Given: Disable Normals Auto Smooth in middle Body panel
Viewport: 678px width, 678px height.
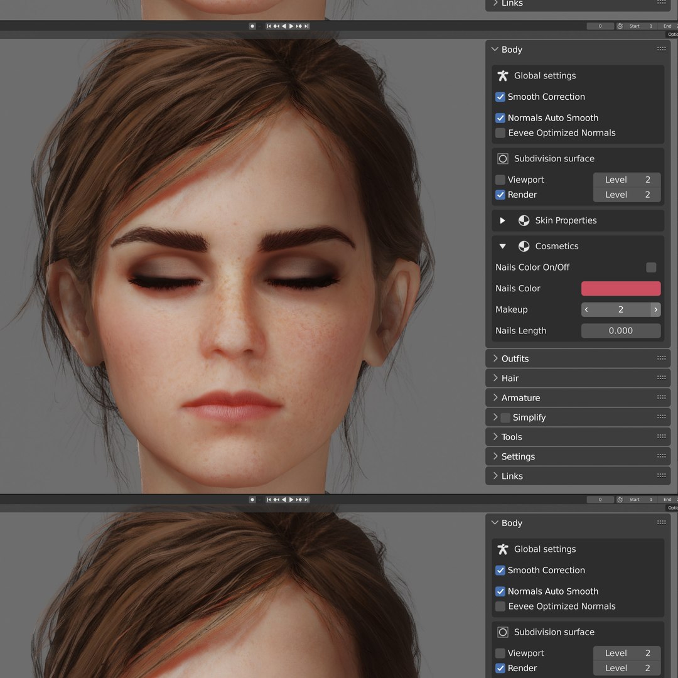Looking at the screenshot, I should [500, 118].
